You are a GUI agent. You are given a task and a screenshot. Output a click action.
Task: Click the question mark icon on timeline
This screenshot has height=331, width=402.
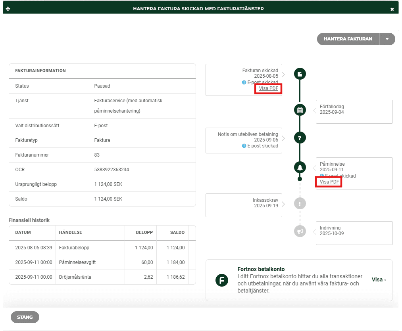tap(300, 138)
